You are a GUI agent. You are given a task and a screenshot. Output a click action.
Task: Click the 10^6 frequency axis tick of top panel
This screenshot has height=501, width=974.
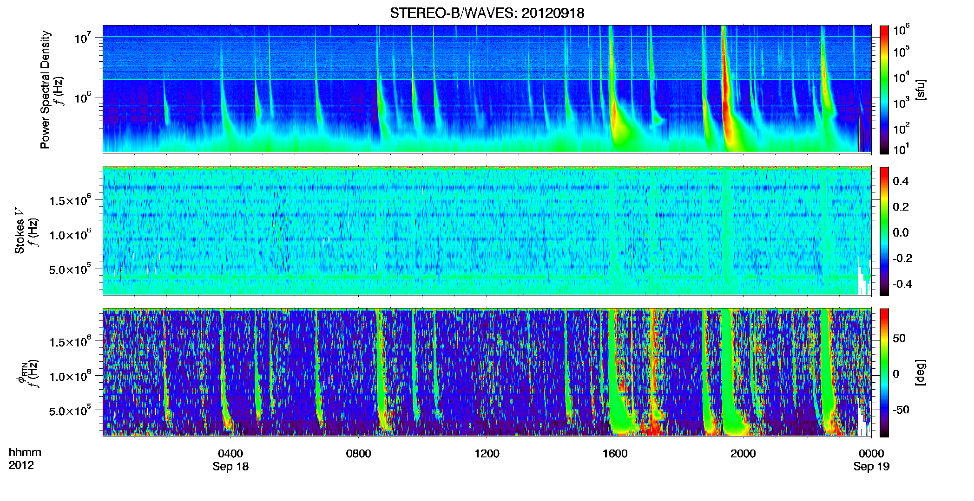83,97
